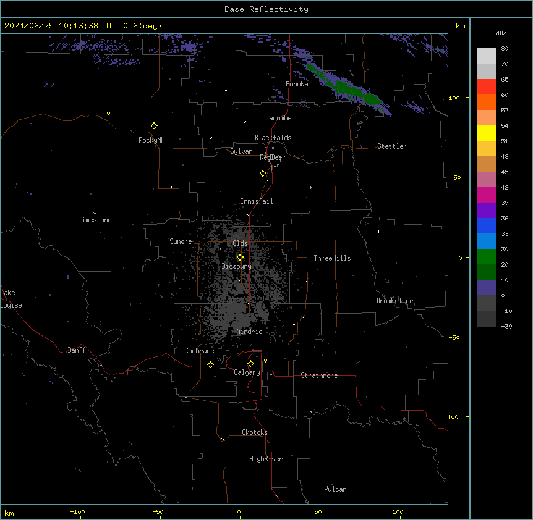
Task: Click the Vulcan label
Action: [336, 489]
